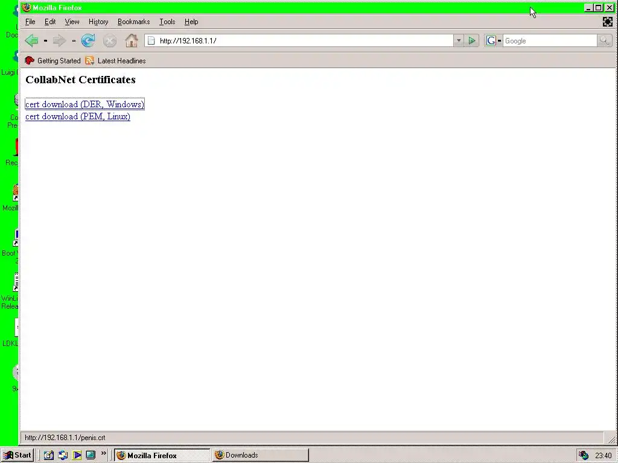Click the green Go arrow beside the address bar

pyautogui.click(x=472, y=40)
